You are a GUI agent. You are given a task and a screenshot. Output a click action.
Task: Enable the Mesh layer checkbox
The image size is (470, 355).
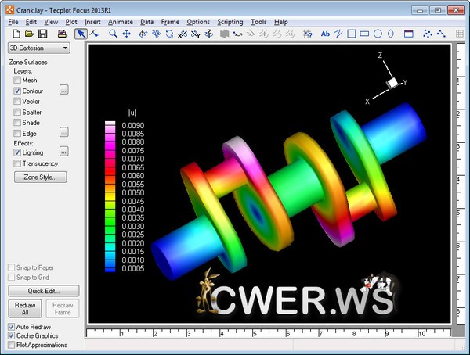[x=17, y=81]
